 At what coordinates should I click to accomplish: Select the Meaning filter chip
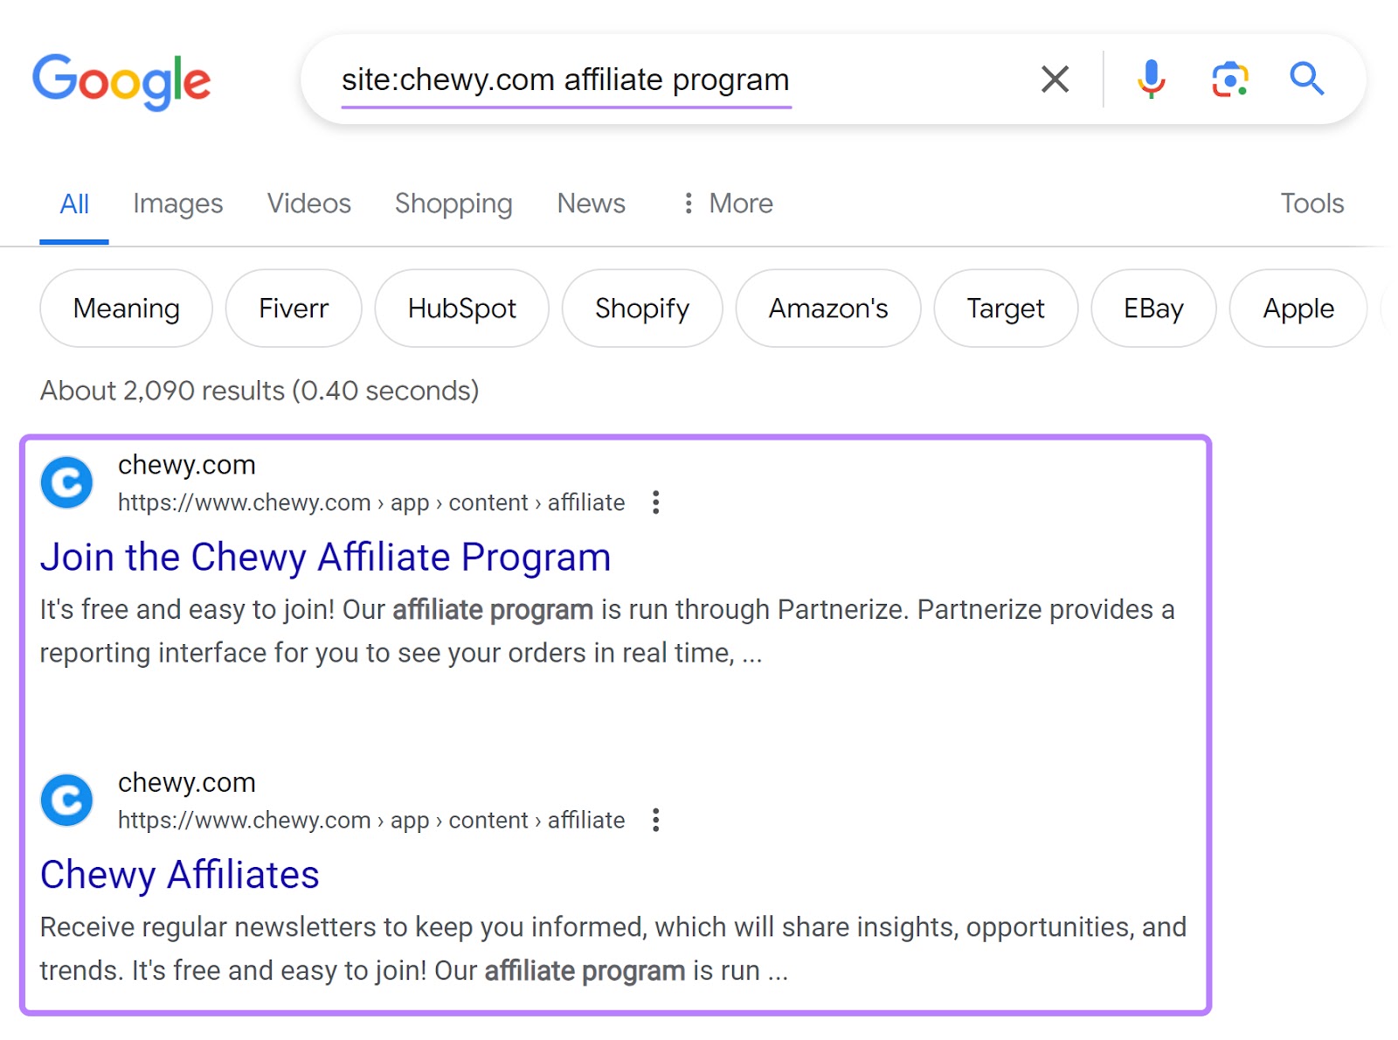tap(125, 308)
